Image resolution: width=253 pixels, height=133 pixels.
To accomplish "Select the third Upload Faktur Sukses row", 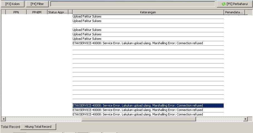I will [x=148, y=30].
